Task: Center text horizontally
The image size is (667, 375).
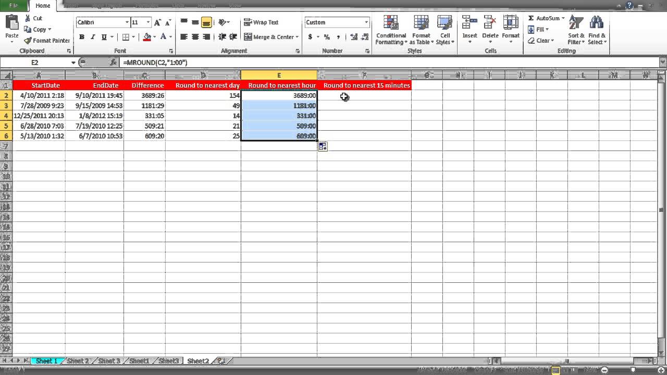Action: pos(195,37)
